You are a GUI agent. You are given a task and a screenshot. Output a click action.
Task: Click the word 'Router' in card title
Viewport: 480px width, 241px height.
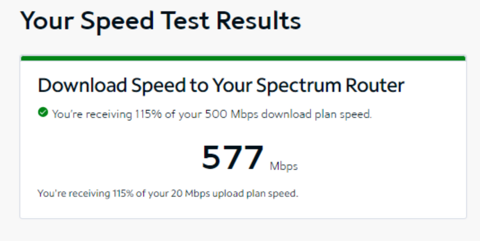click(375, 85)
